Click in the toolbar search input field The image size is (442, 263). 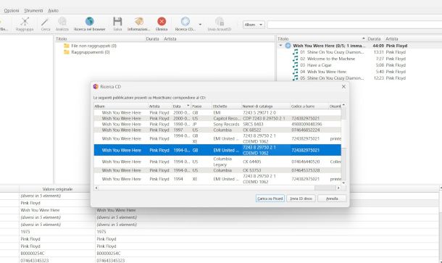pyautogui.click(x=354, y=25)
